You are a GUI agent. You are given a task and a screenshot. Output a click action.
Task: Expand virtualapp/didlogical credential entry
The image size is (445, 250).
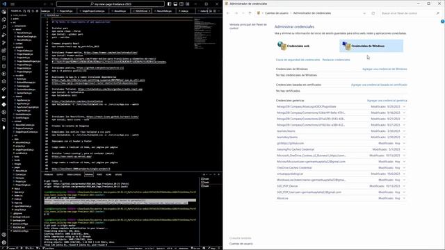(404, 174)
